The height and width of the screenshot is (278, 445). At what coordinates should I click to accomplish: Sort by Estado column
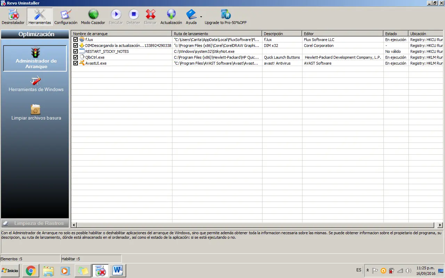click(x=396, y=34)
